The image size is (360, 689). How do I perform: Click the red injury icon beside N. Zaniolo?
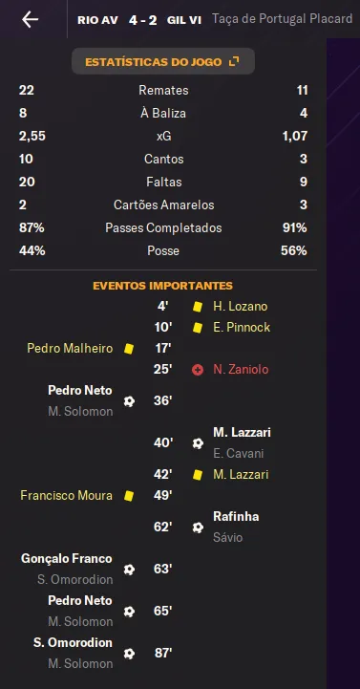click(x=198, y=370)
